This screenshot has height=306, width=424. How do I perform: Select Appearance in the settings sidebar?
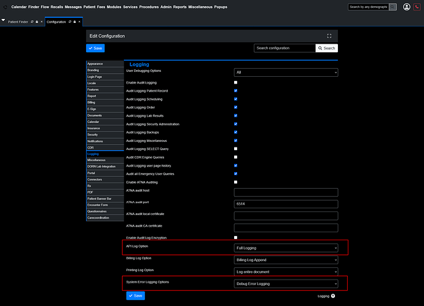tap(105, 64)
